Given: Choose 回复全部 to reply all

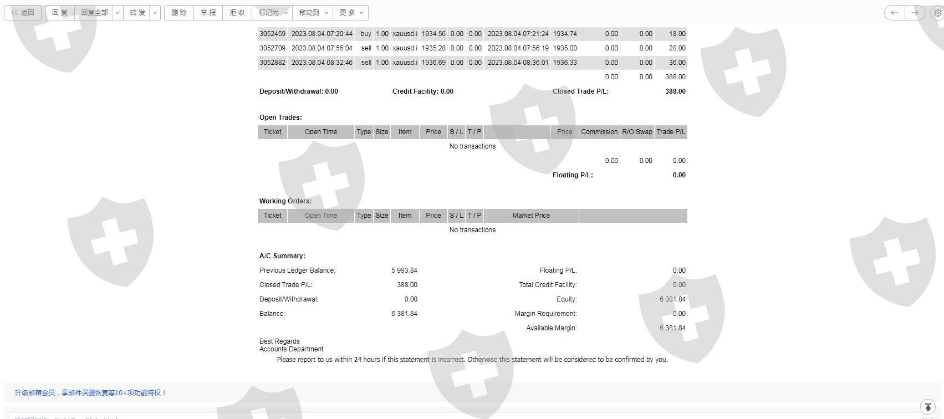Looking at the screenshot, I should tap(94, 13).
